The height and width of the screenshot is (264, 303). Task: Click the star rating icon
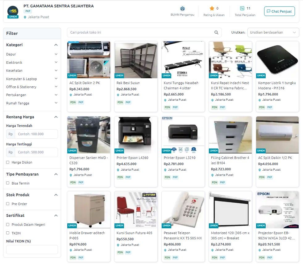click(212, 8)
